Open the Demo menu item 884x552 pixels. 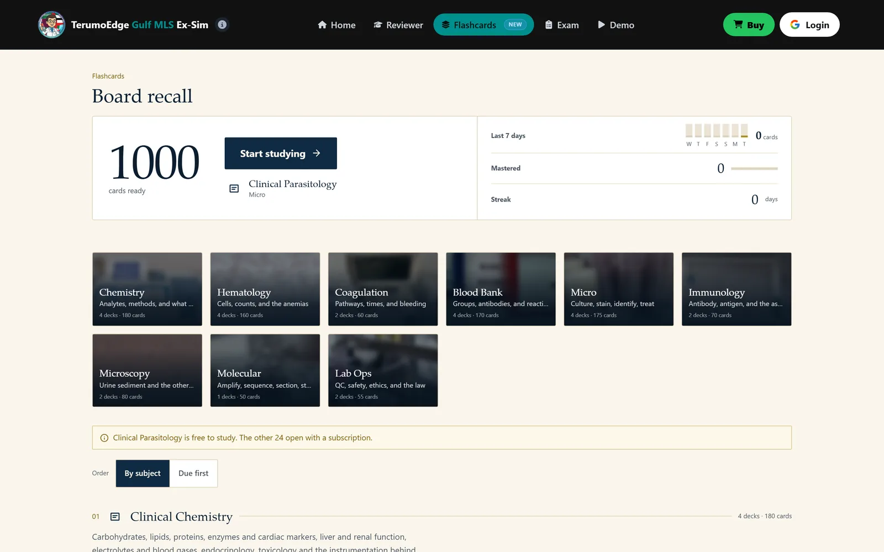click(616, 25)
